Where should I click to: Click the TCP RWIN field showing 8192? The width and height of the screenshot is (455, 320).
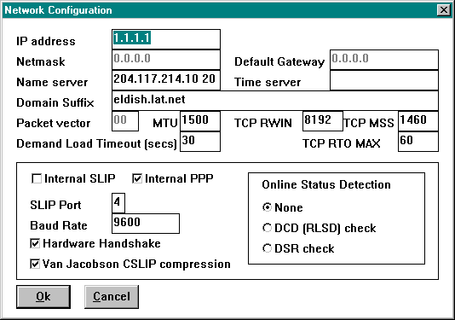pos(323,121)
